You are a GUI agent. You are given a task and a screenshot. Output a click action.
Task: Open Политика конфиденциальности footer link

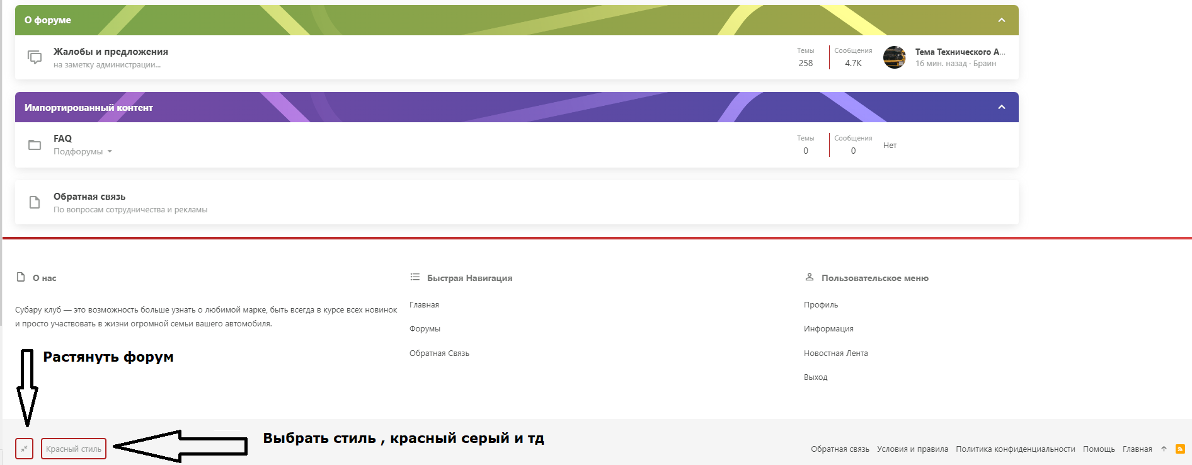[1015, 449]
